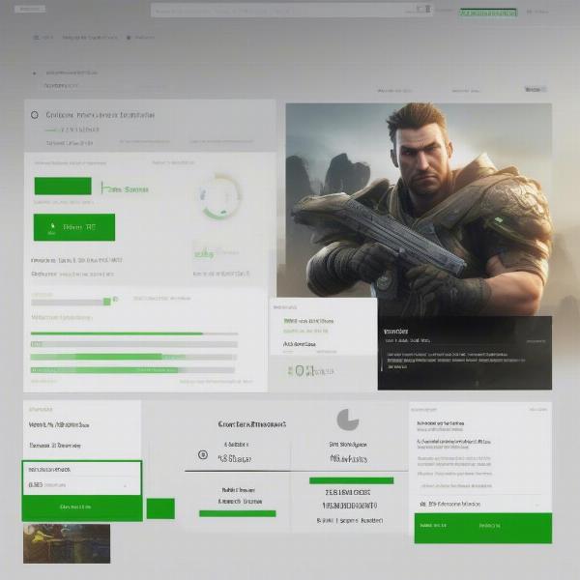
Task: Click the hamburger menu icon in the top navigation
Action: tap(37, 38)
